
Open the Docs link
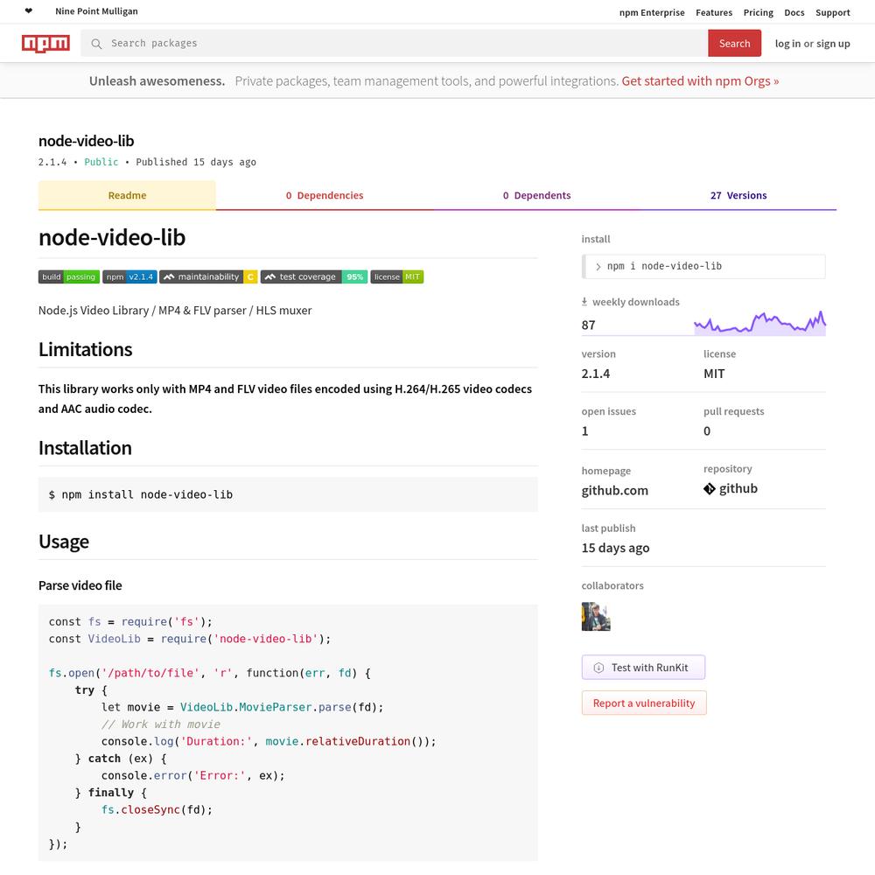[794, 12]
